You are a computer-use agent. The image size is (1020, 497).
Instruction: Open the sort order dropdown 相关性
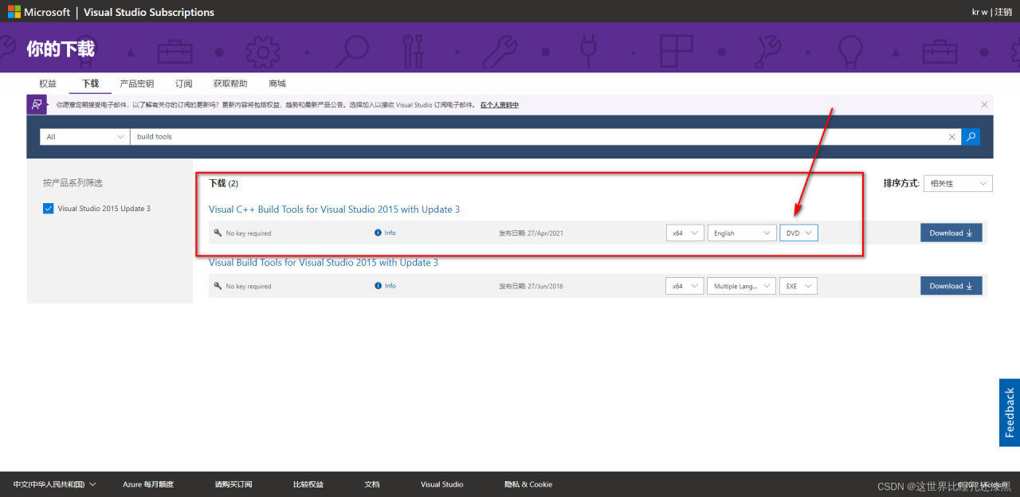[958, 183]
